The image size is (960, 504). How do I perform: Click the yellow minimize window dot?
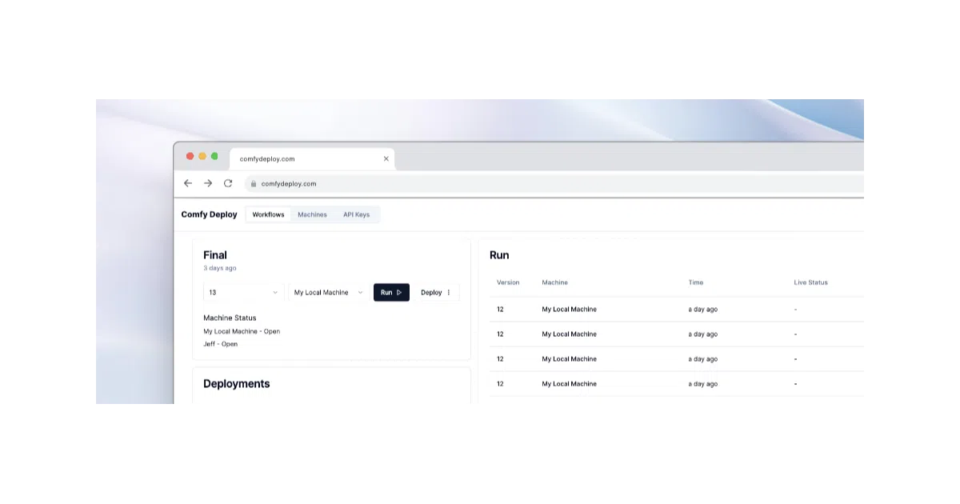[x=202, y=156]
